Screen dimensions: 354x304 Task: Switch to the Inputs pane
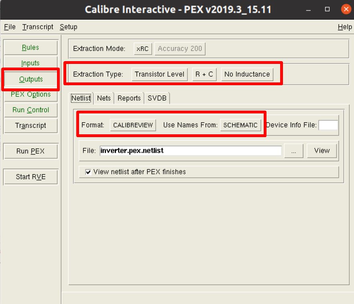(x=31, y=63)
